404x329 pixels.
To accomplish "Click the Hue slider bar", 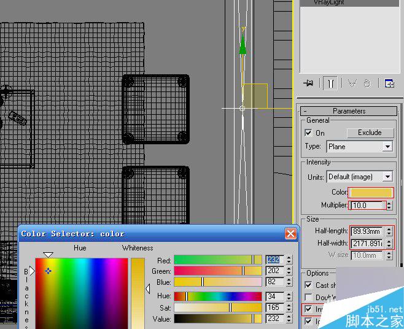I will tap(218, 296).
